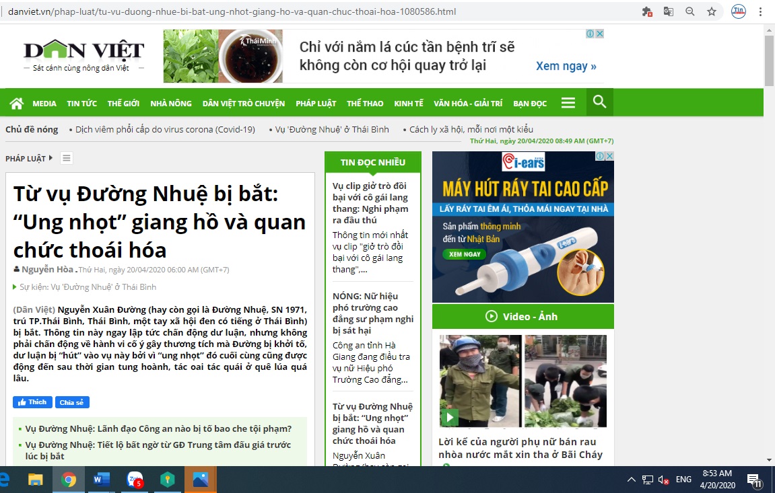Click the Dân Việt home icon in navbar
The height and width of the screenshot is (493, 775).
click(x=16, y=103)
